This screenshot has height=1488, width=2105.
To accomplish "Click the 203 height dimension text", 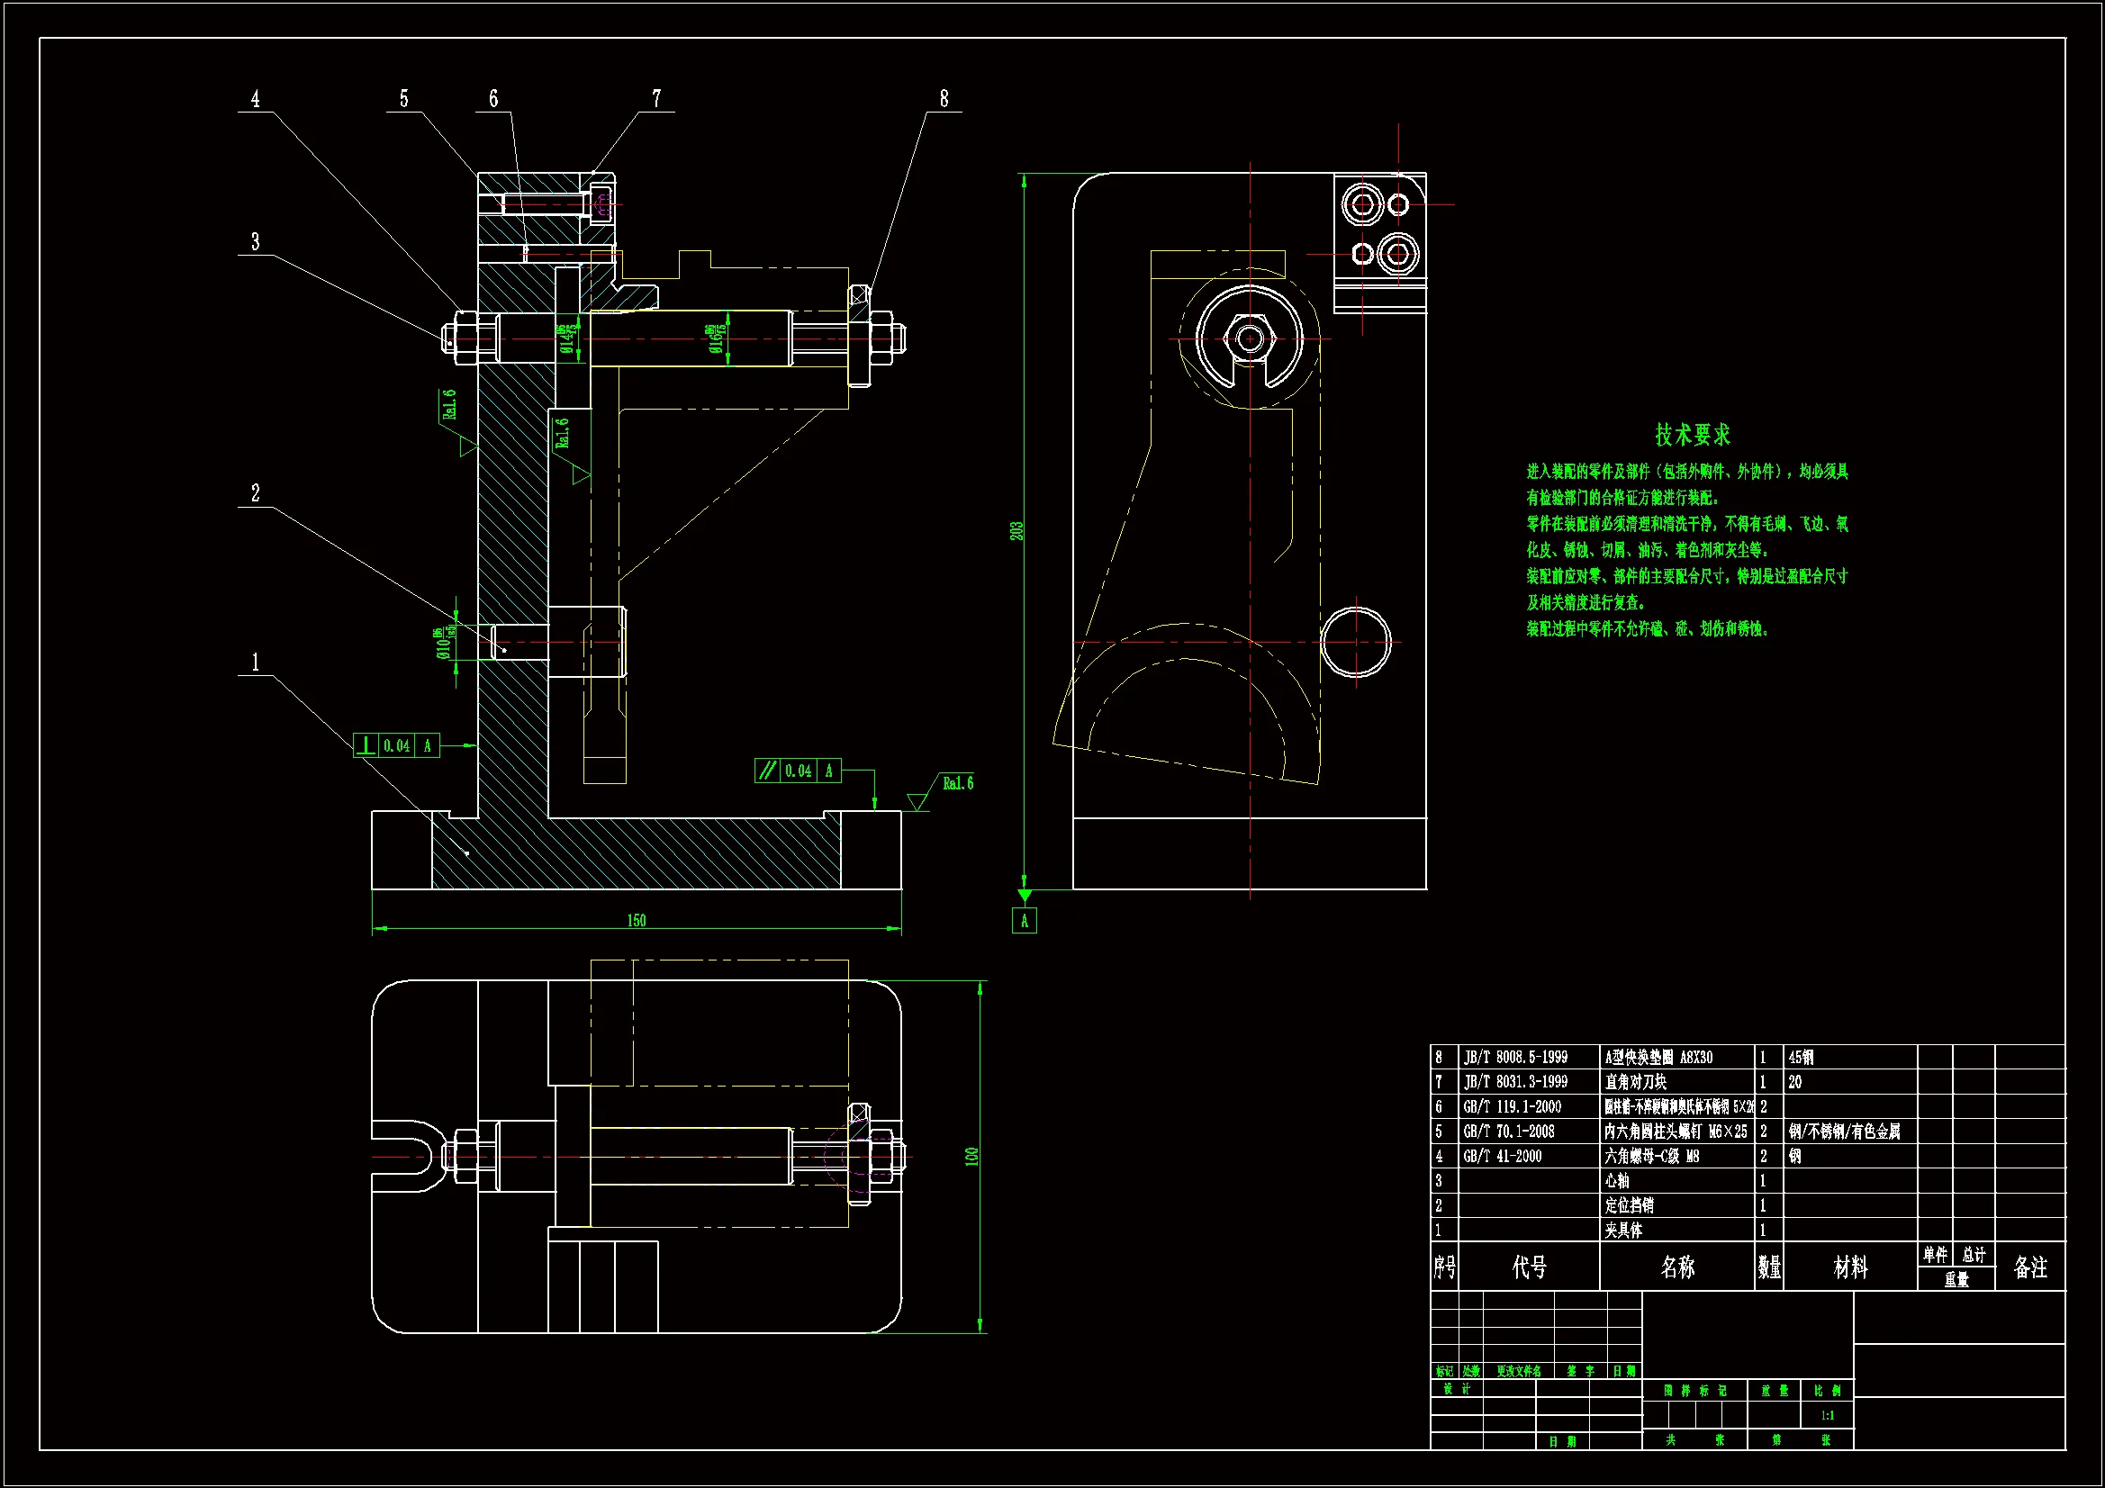I will click(x=1016, y=531).
